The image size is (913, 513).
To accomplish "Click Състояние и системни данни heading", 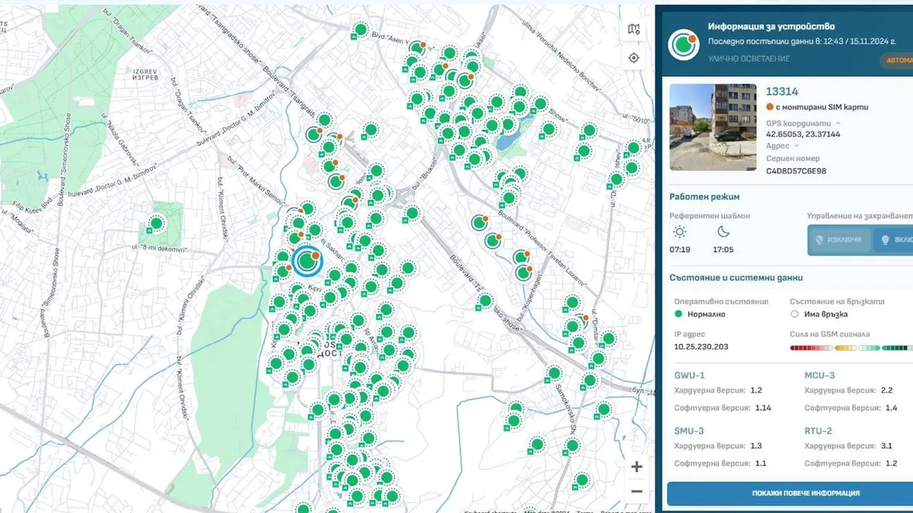I will (x=736, y=277).
